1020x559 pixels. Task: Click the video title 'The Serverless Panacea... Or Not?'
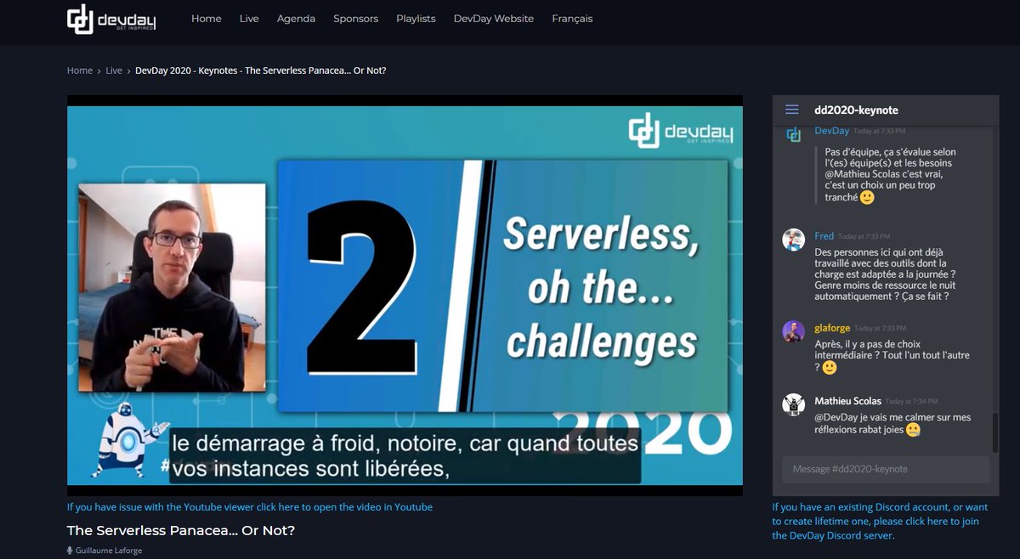(181, 530)
